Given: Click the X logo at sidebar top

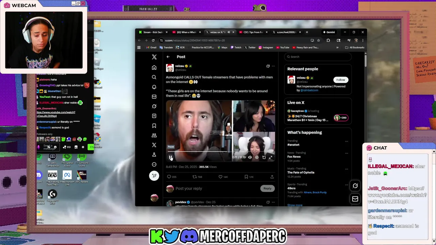Looking at the screenshot, I should [x=154, y=57].
